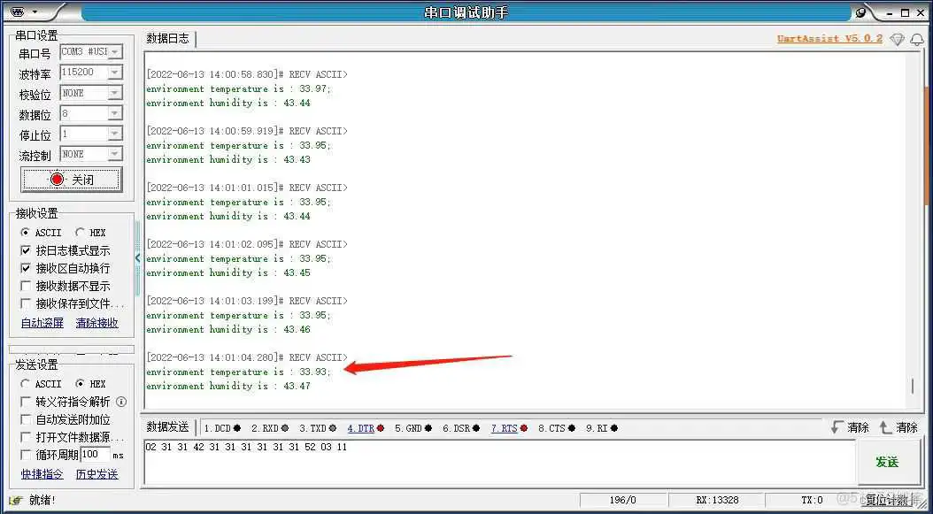The height and width of the screenshot is (514, 933).
Task: Open notifications via the bell icon
Action: point(918,39)
